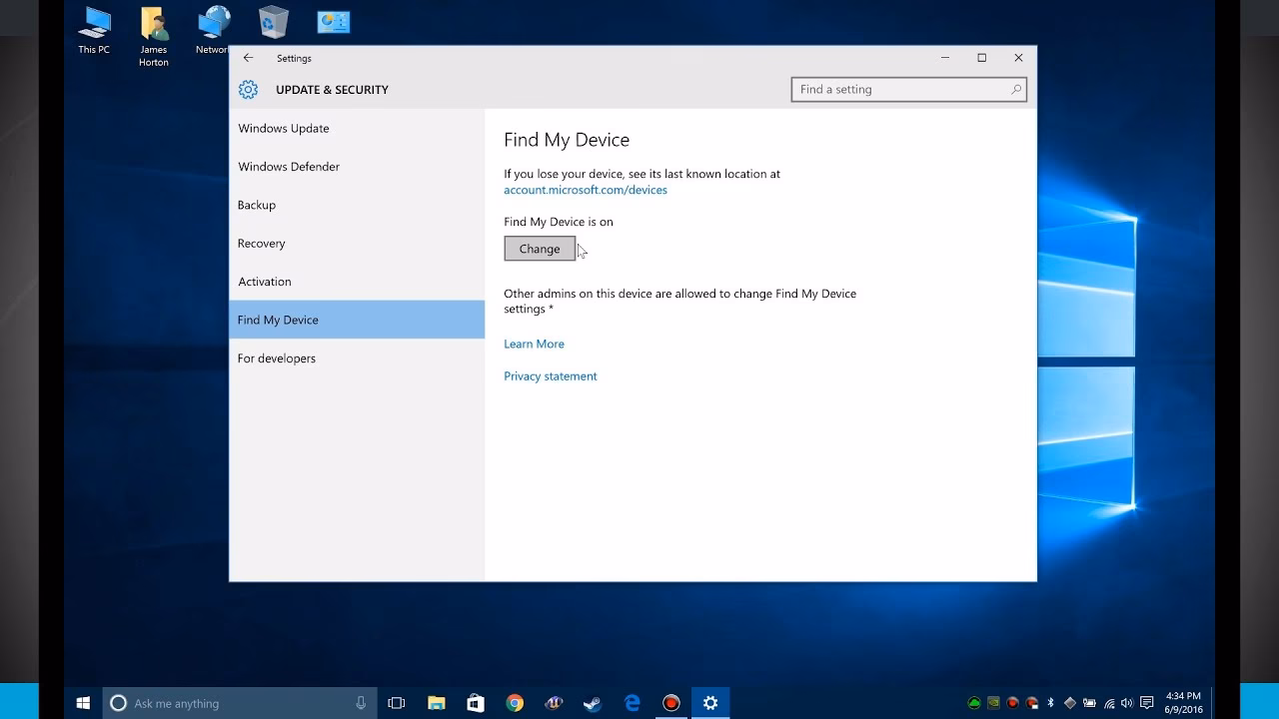
Task: Click the back arrow in Settings
Action: pos(248,58)
